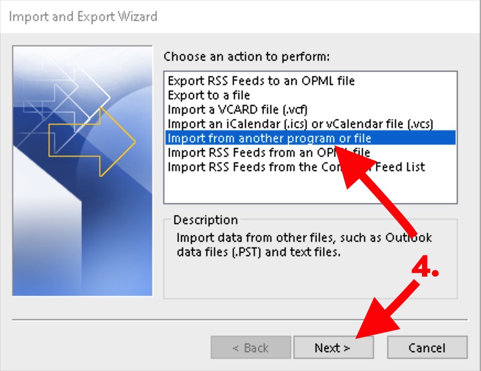Image resolution: width=481 pixels, height=371 pixels.
Task: Click the Description group box label
Action: click(206, 220)
